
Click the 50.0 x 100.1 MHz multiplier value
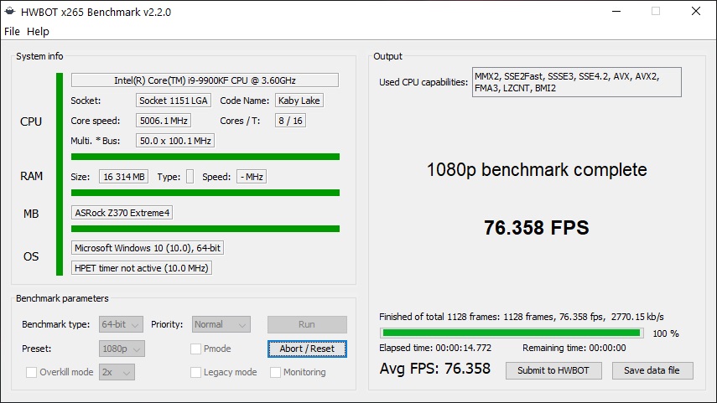[x=175, y=141]
